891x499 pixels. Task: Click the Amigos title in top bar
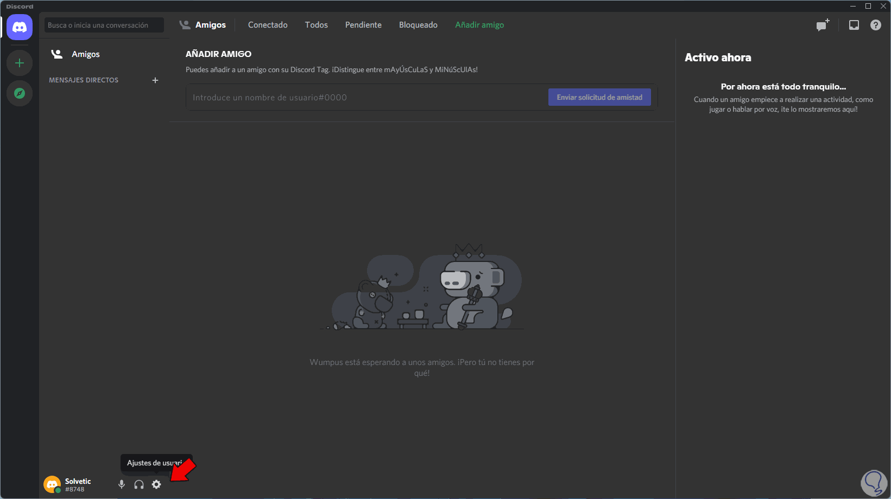211,25
